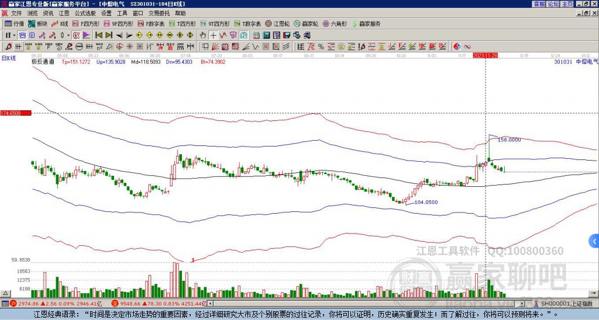Open the 帮助 menu
Image resolution: width=599 pixels, height=320 pixels.
[x=180, y=13]
